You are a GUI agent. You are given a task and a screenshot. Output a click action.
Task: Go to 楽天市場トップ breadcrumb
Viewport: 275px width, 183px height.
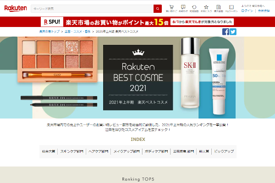49,32
